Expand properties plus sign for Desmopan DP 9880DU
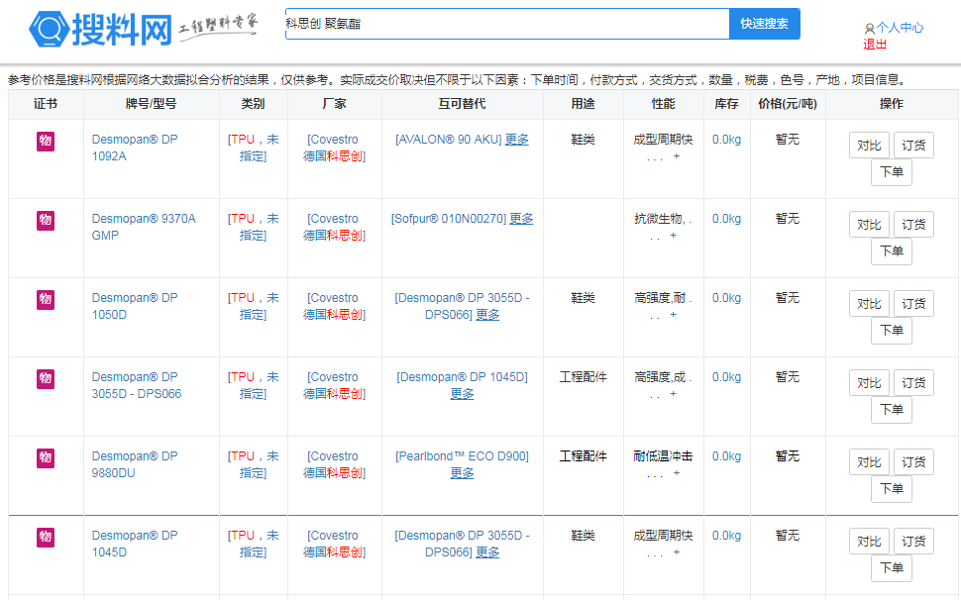The height and width of the screenshot is (600, 961). coord(677,473)
